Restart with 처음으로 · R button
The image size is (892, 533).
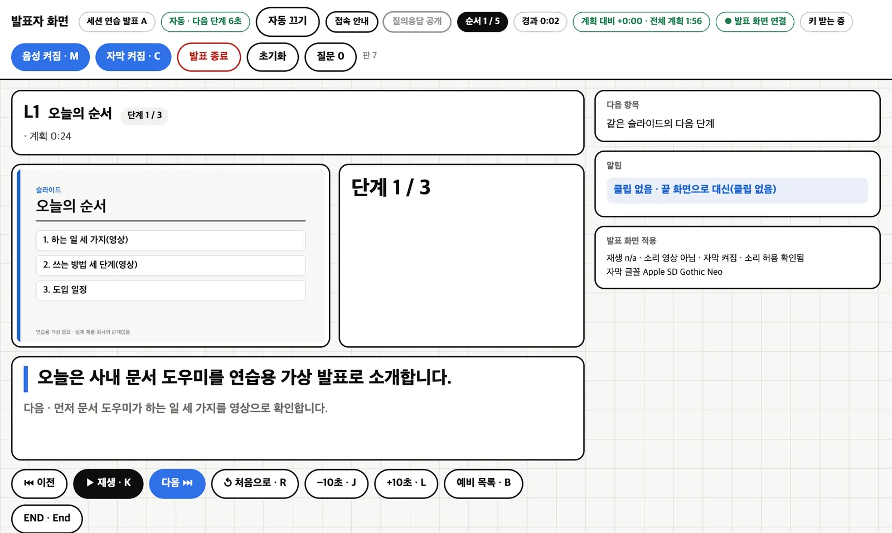[255, 483]
